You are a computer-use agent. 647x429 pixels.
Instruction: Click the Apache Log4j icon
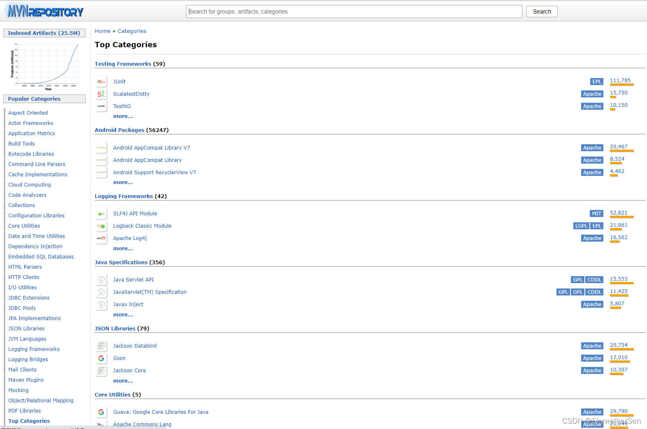(101, 238)
